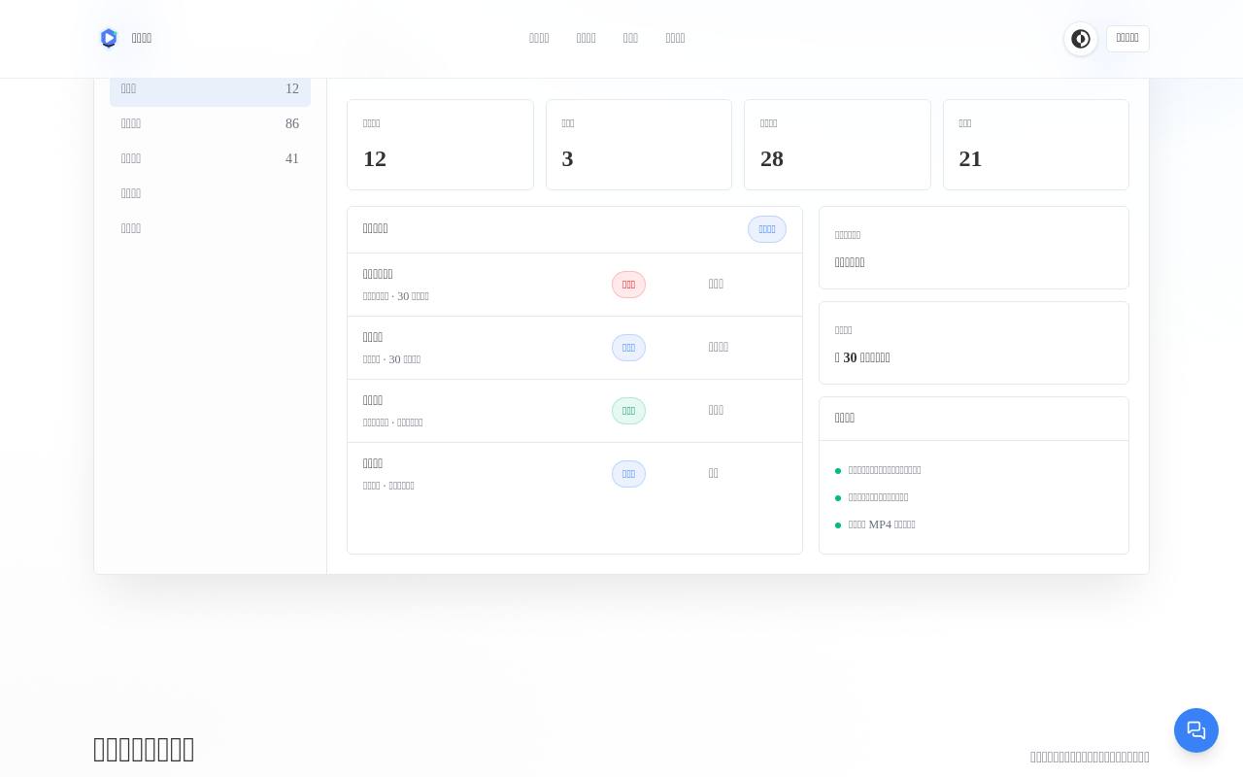
Task: Click the outlined button beside the theme toggle
Action: click(x=1127, y=39)
